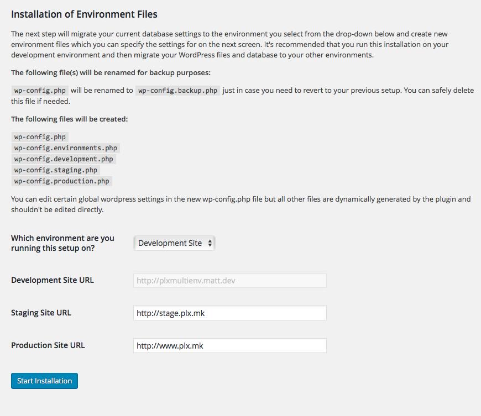Click the 'Staging Site URL' label

click(41, 313)
